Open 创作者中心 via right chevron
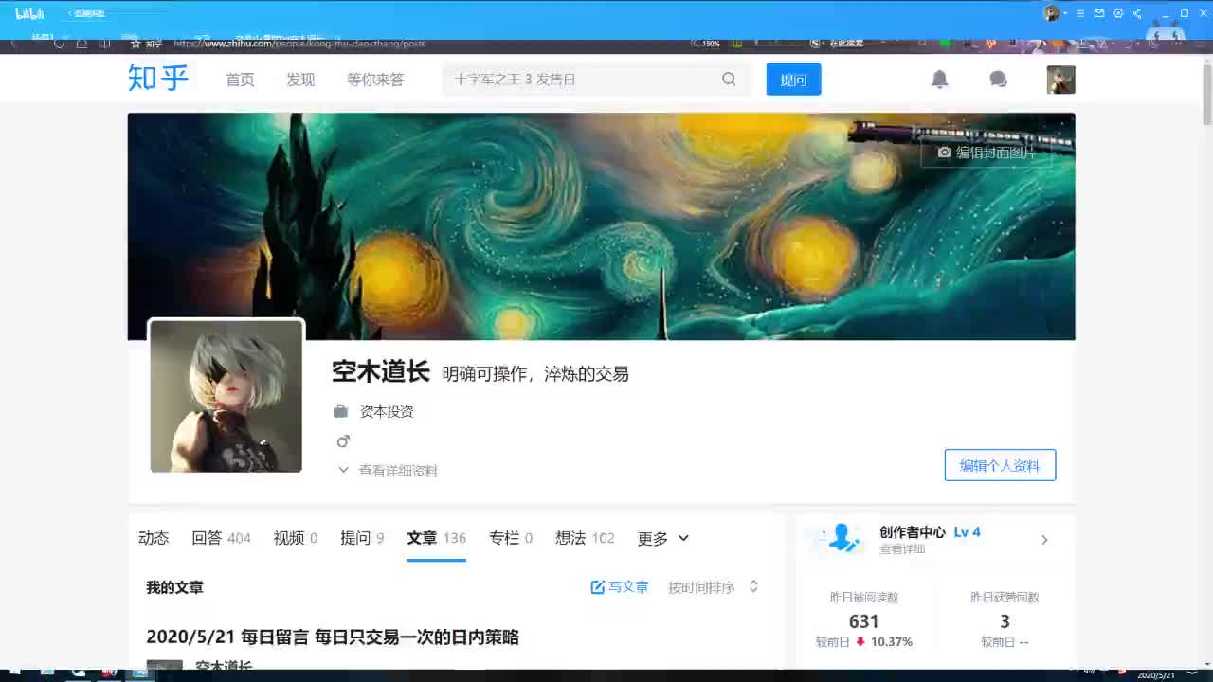This screenshot has height=682, width=1213. tap(1044, 540)
